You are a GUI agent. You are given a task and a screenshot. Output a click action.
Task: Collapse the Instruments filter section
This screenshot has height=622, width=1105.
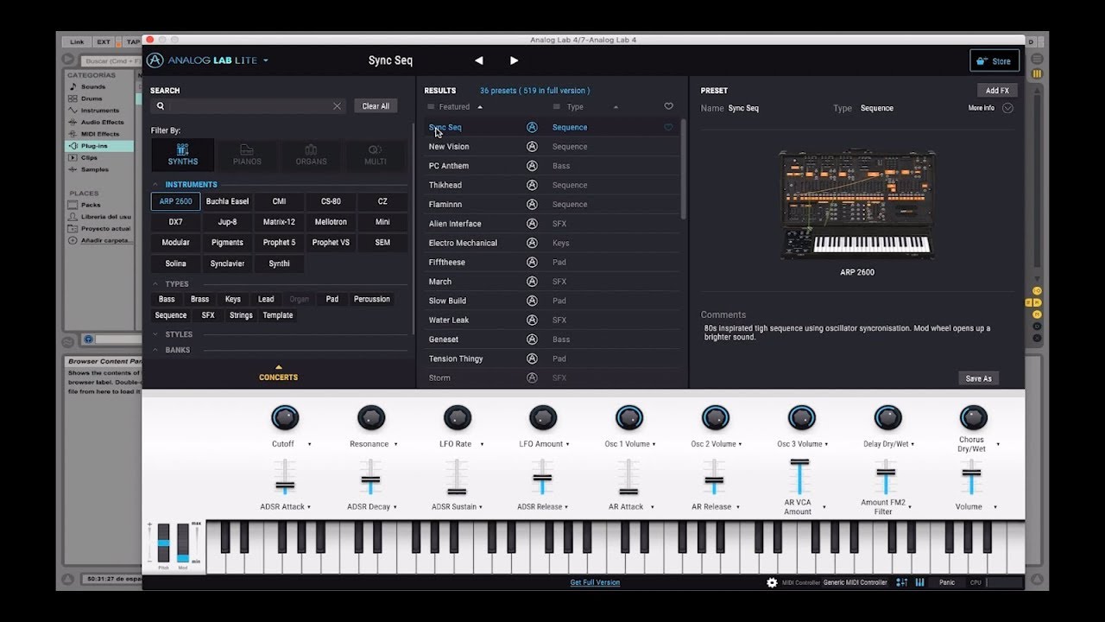(156, 185)
